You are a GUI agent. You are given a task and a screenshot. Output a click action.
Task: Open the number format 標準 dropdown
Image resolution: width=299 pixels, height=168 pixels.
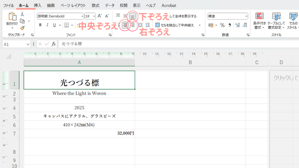click(x=246, y=16)
